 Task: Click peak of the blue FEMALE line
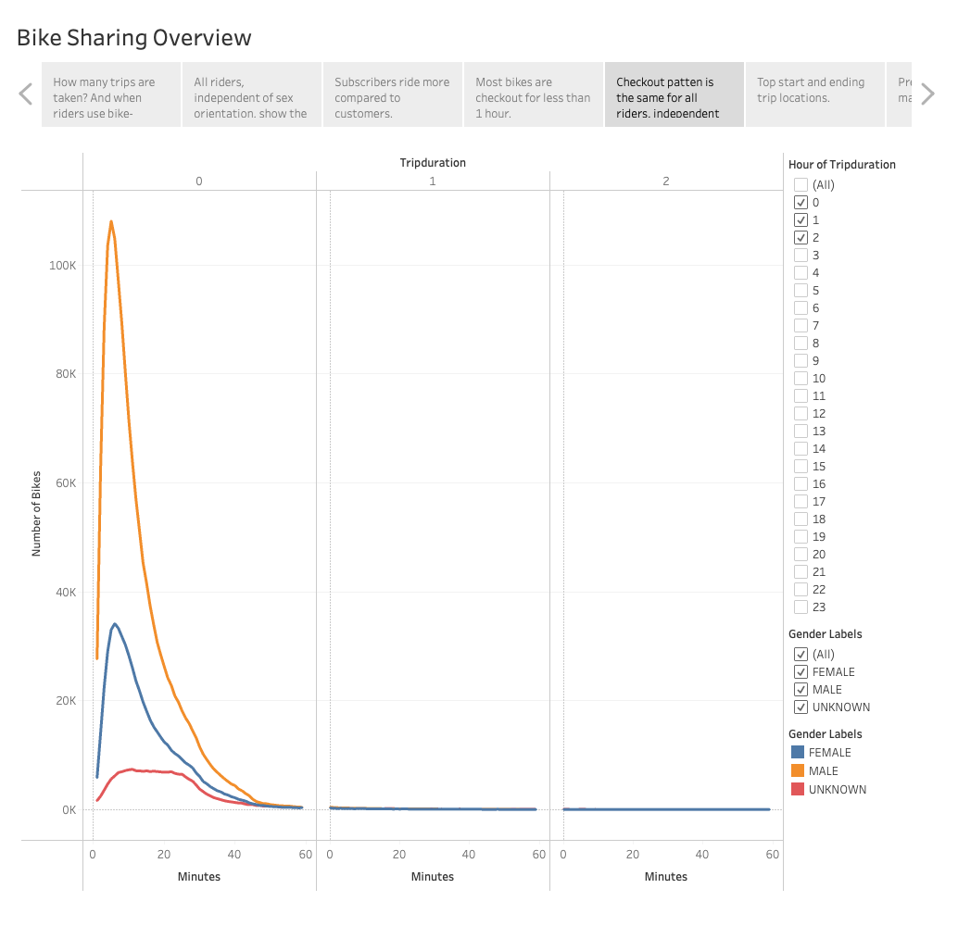click(114, 624)
